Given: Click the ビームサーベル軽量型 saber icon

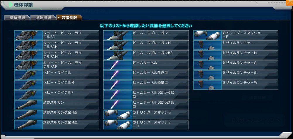Looking at the screenshot, I should (x=118, y=85).
